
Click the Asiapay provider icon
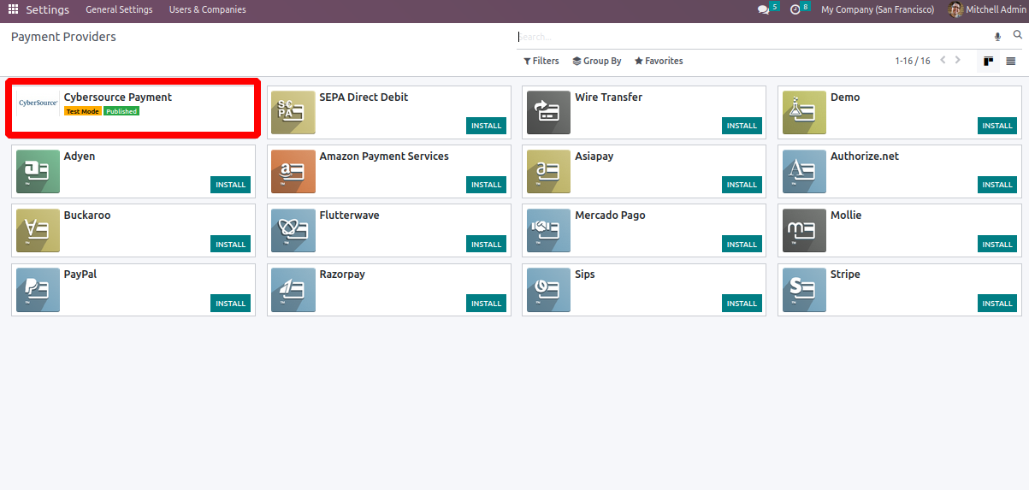[x=549, y=172]
